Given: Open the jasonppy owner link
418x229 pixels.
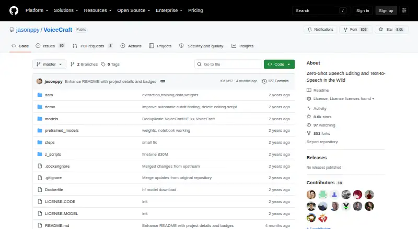Looking at the screenshot, I should pos(28,30).
